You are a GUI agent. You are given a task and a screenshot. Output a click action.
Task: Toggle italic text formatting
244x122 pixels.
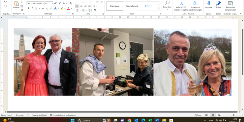[32, 8]
